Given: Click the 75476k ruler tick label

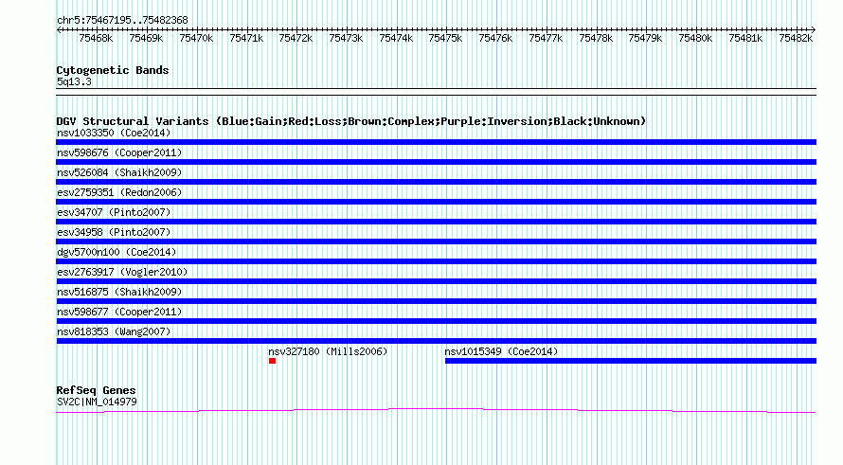Looking at the screenshot, I should [495, 38].
